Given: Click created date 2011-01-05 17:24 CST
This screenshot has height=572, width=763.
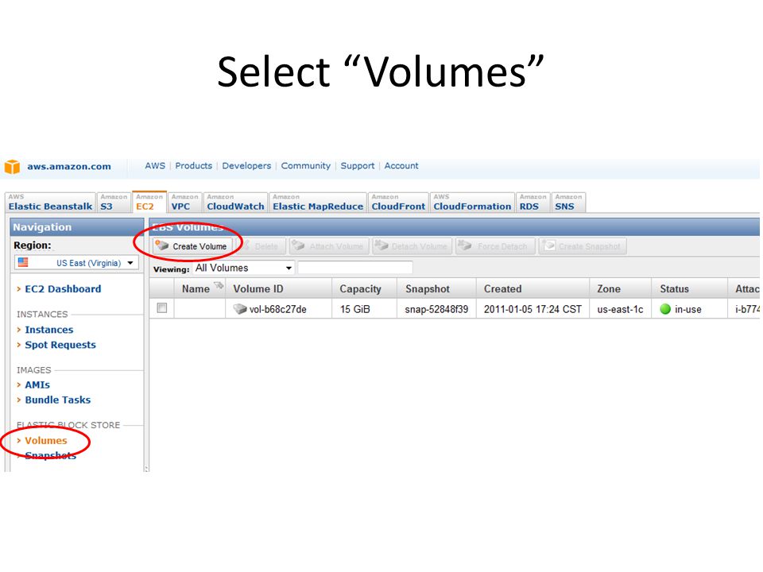Looking at the screenshot, I should point(533,309).
